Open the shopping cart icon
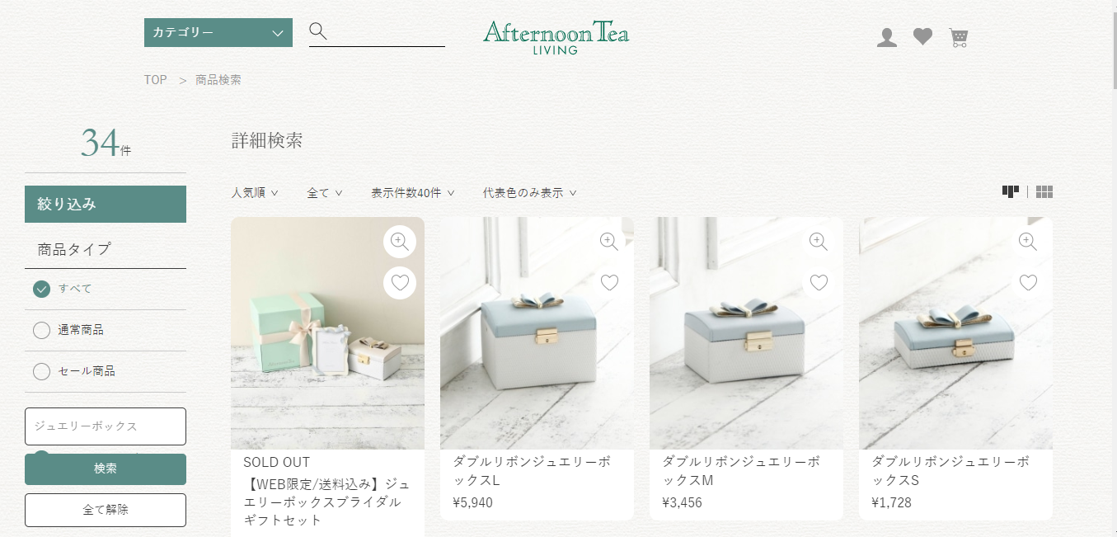The width and height of the screenshot is (1117, 537). click(x=959, y=37)
